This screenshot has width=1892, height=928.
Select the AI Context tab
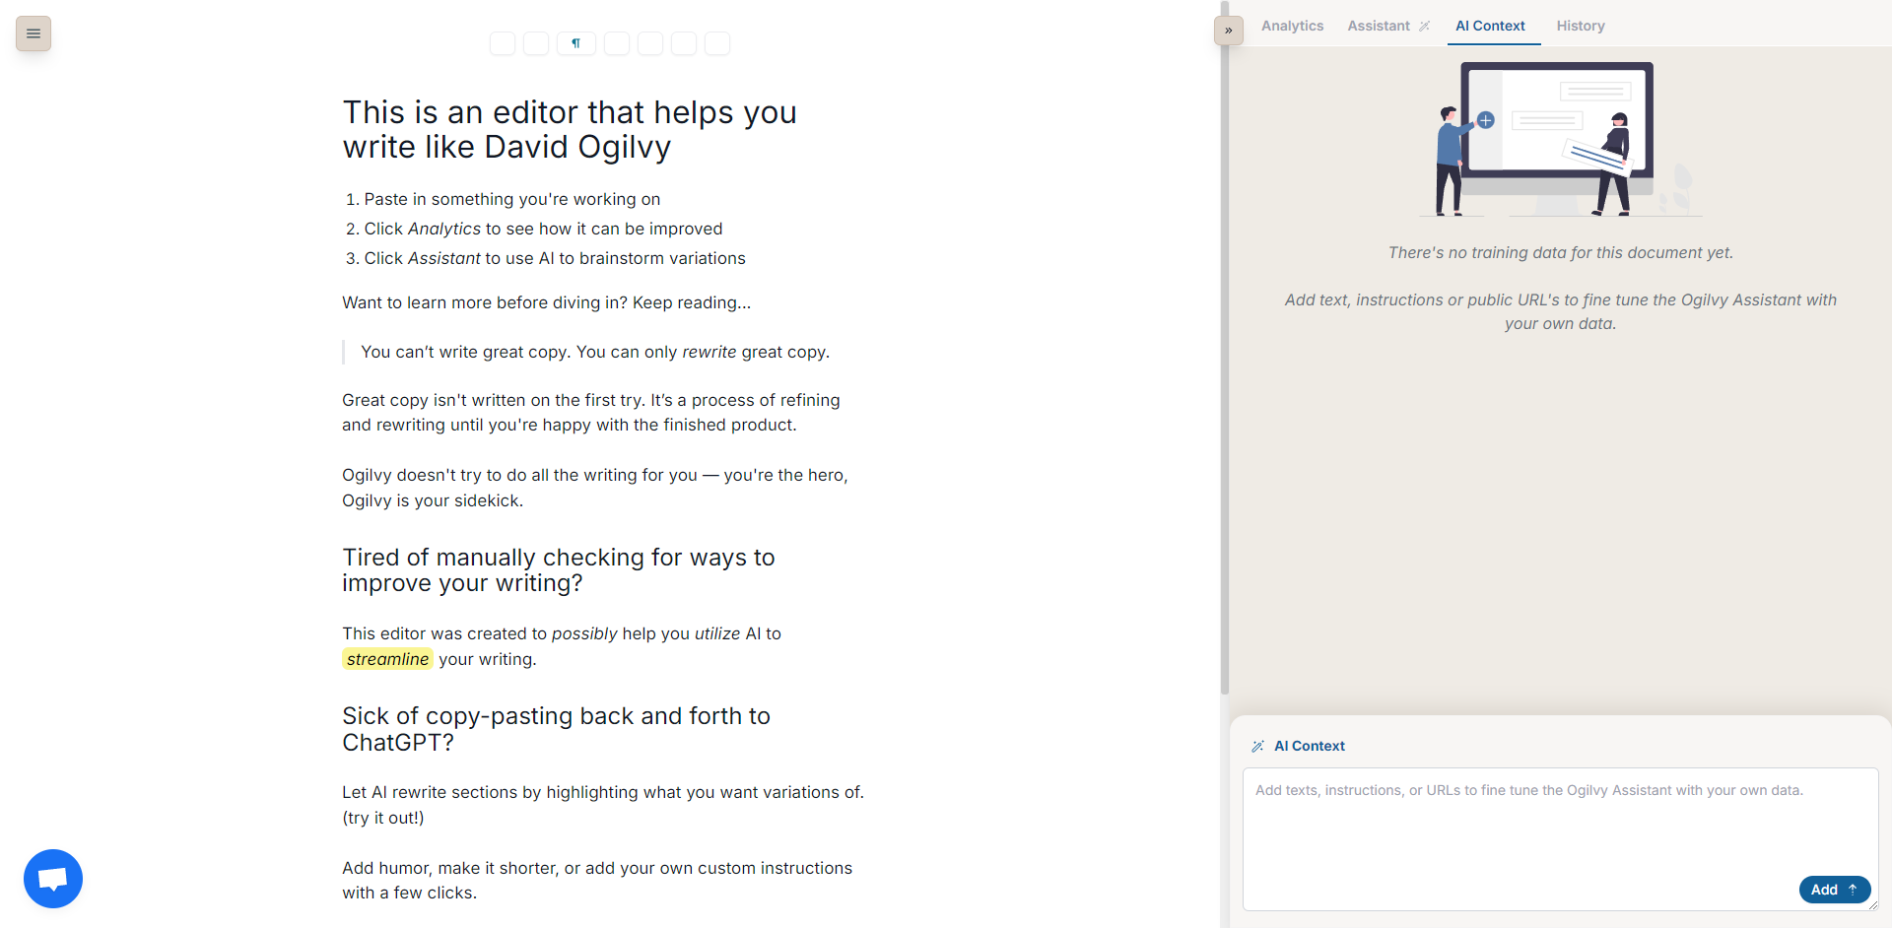pyautogui.click(x=1491, y=26)
